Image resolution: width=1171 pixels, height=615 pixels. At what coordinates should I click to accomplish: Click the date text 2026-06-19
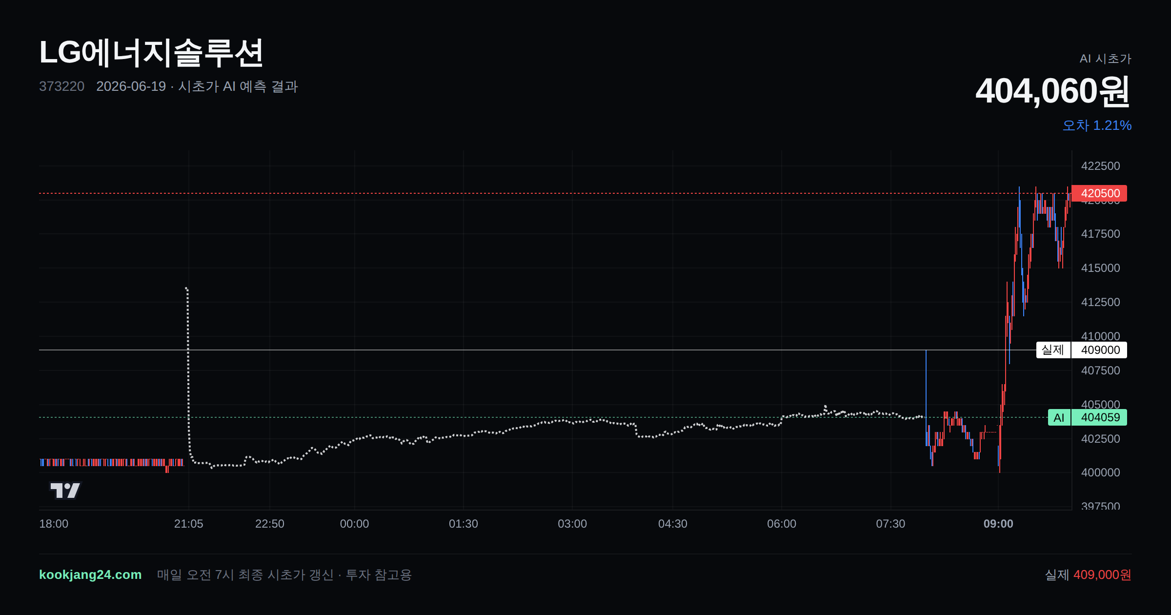[x=131, y=86]
